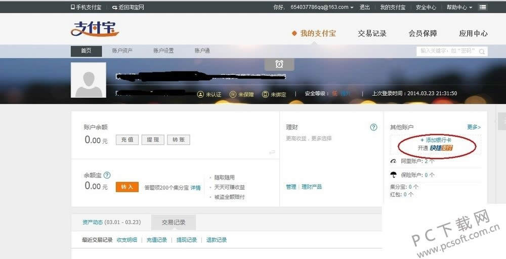Screen dimensions: 506x259
Task: Click 返回淘宝网 link
Action: [x=128, y=7]
